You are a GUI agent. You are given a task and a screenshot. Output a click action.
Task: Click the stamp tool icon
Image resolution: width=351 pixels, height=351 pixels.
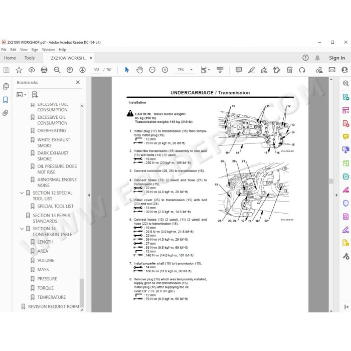pos(277,70)
